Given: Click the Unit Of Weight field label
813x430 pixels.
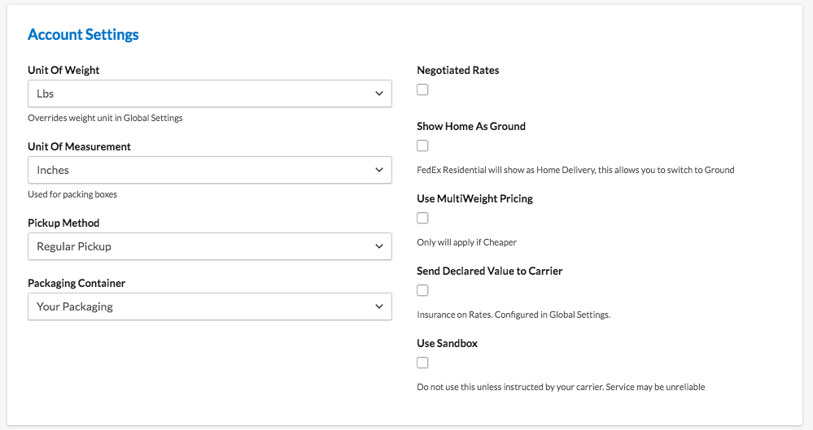Looking at the screenshot, I should coord(63,71).
